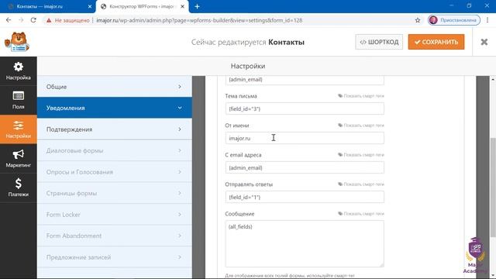Show smart tags for Тема письма
The height and width of the screenshot is (279, 496).
(361, 96)
